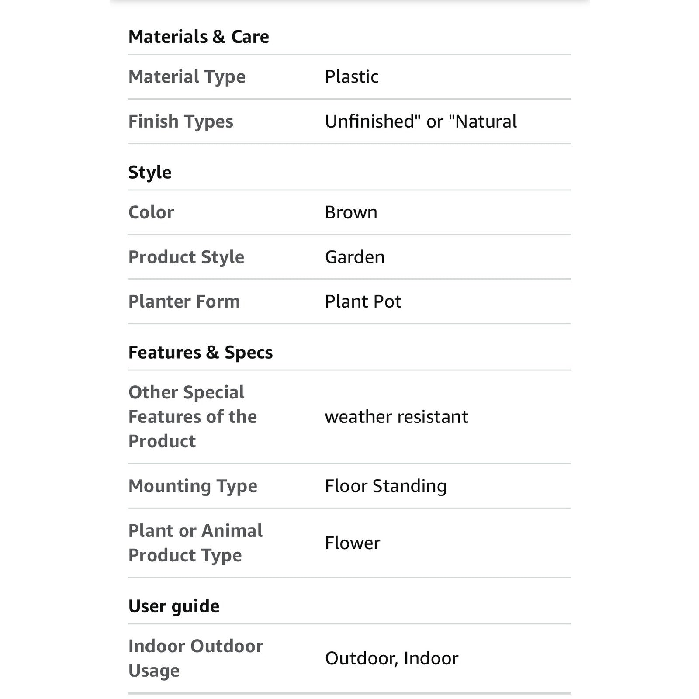Select the Features & Specs heading
The width and height of the screenshot is (699, 699).
[x=201, y=353]
